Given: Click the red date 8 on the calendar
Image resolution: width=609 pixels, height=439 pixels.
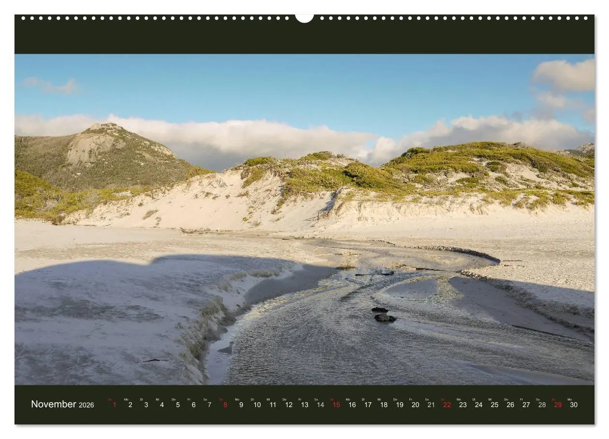Looking at the screenshot, I should [x=225, y=404].
